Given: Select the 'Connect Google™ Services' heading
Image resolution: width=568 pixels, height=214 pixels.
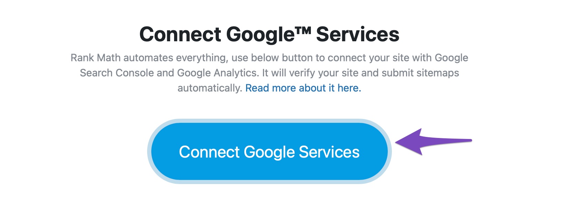Looking at the screenshot, I should 271,33.
